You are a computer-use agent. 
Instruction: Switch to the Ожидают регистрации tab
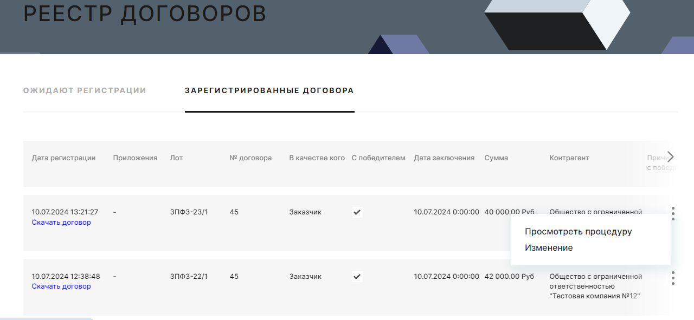tap(85, 90)
